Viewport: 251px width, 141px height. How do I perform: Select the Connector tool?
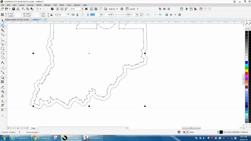(x=2, y=72)
